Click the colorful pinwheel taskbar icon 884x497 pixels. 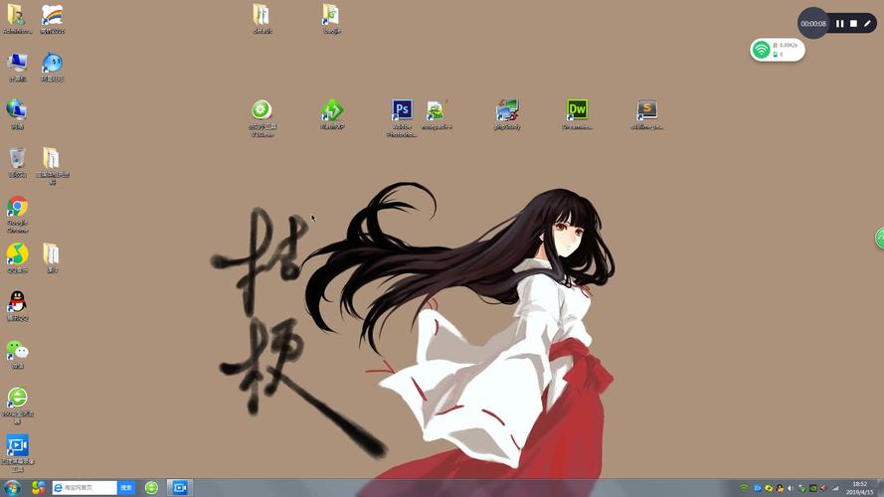(x=38, y=487)
